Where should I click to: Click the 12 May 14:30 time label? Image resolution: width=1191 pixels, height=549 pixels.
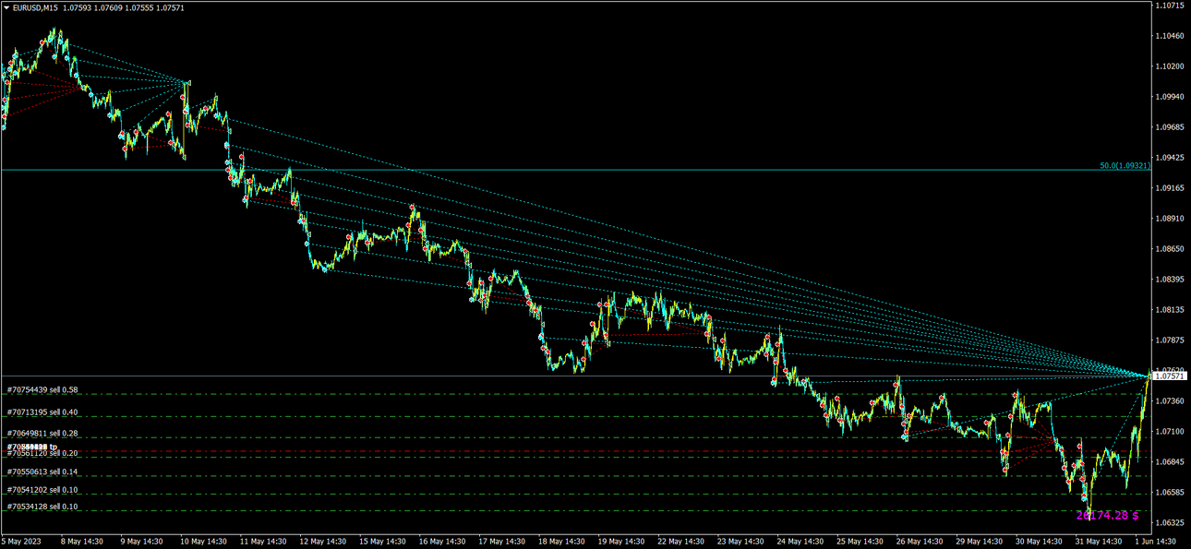pos(323,542)
